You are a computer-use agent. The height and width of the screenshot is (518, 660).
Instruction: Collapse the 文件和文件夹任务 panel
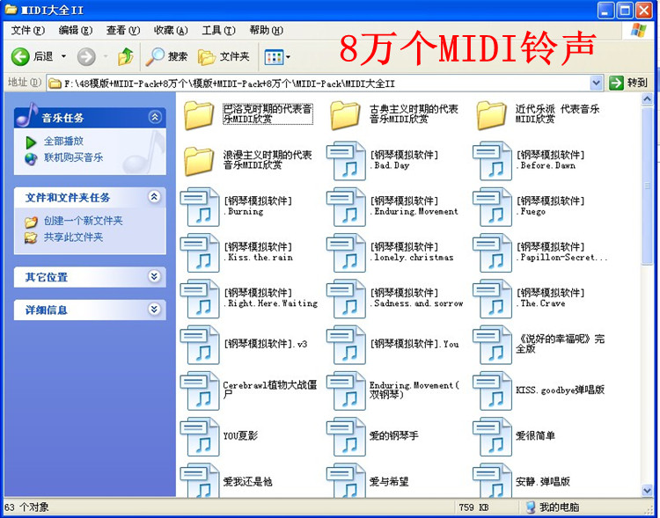(155, 196)
